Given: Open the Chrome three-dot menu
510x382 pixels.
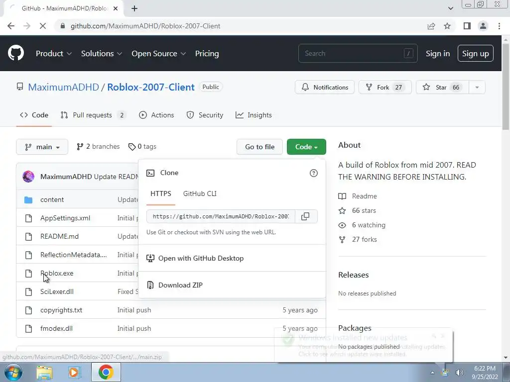Looking at the screenshot, I should [499, 26].
